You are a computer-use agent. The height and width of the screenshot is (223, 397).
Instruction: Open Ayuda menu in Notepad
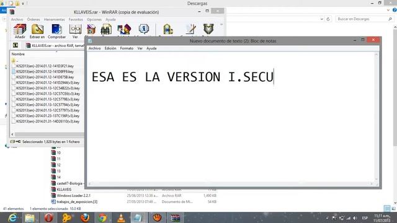[151, 48]
